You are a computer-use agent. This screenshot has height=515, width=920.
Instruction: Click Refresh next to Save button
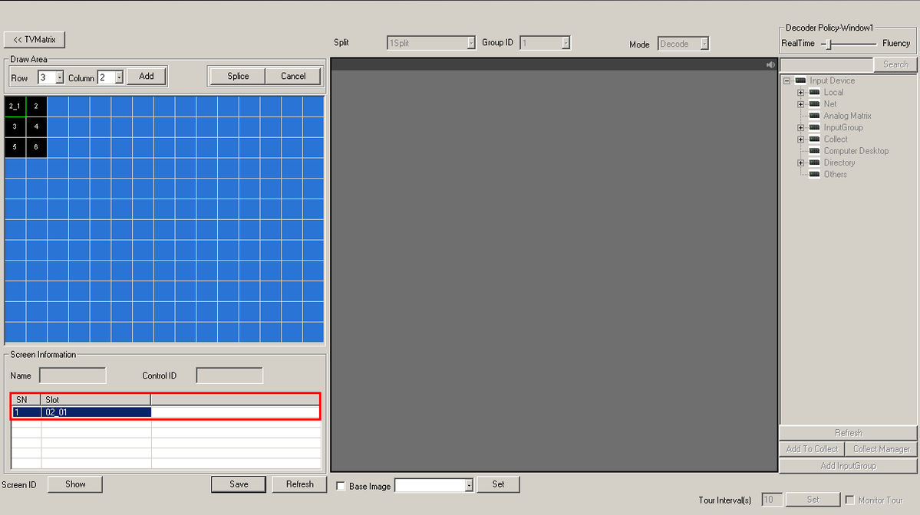coord(299,484)
